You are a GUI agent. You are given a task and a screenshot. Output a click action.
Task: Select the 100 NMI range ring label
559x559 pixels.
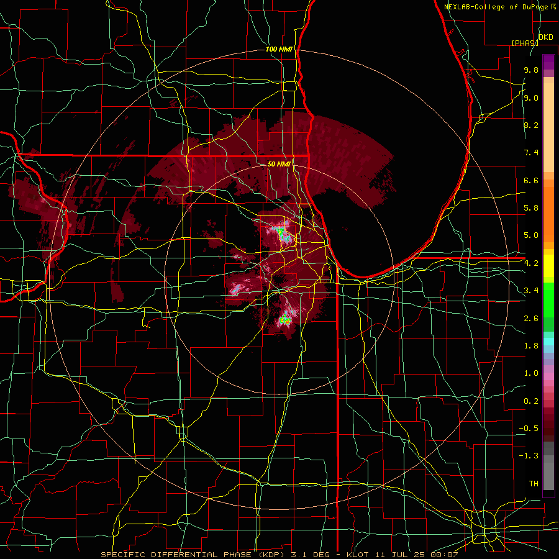[279, 49]
